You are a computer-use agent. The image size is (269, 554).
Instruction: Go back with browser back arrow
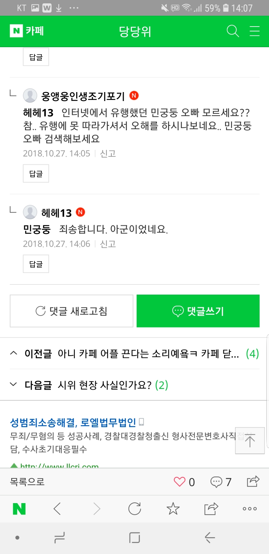[57, 509]
